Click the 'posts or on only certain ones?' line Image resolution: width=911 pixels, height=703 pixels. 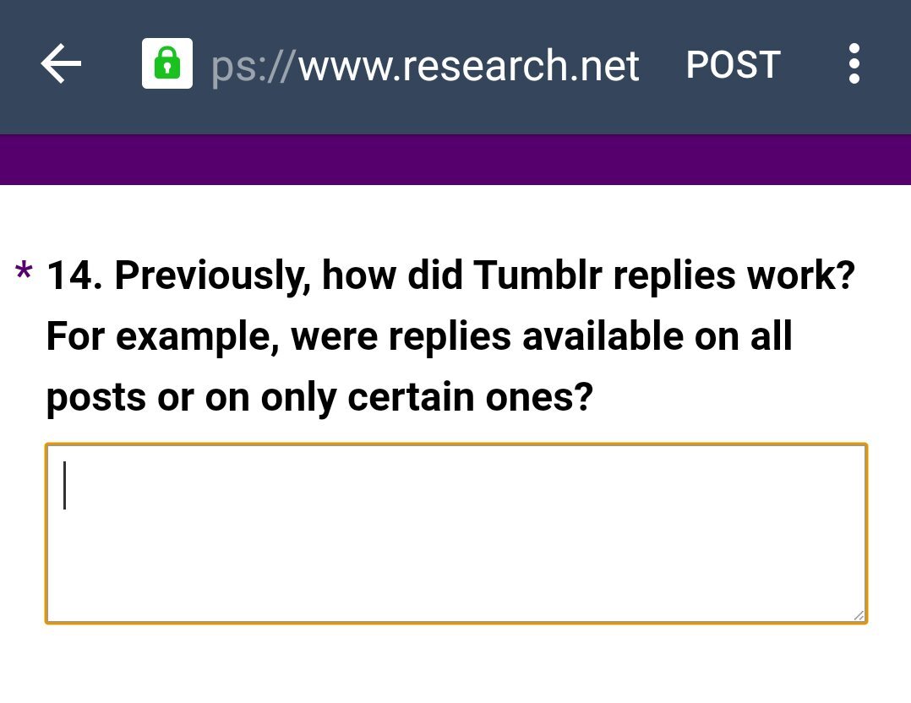click(319, 397)
